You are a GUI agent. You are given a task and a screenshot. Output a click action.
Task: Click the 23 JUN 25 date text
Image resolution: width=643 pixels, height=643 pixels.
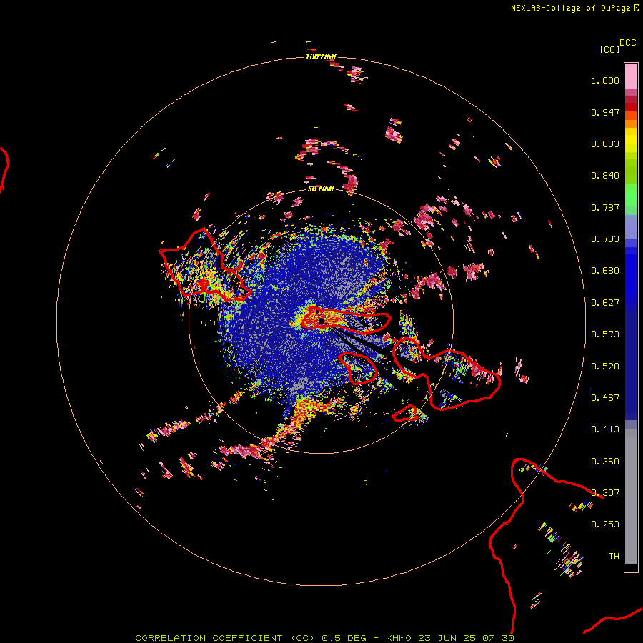447,638
